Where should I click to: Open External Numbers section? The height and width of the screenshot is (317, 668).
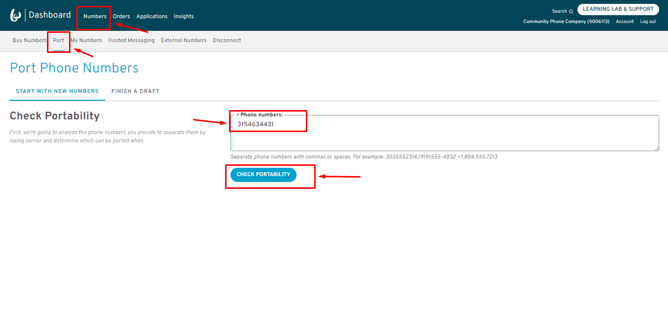coord(184,40)
